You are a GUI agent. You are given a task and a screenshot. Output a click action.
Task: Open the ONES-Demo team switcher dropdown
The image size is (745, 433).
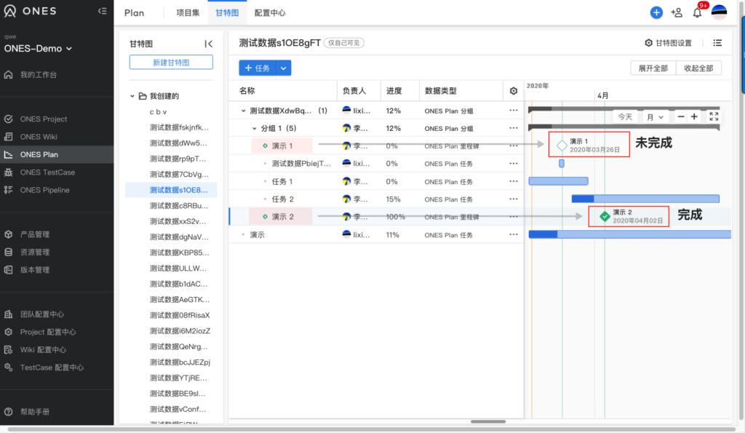[x=38, y=49]
